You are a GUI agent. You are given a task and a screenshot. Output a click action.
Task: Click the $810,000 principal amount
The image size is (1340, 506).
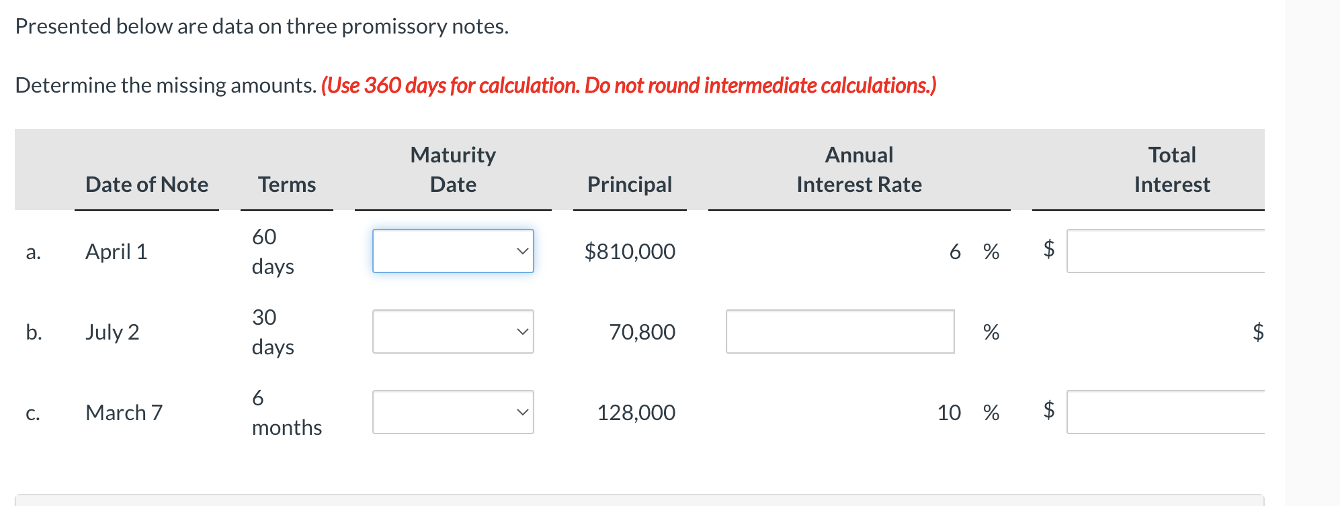click(630, 251)
